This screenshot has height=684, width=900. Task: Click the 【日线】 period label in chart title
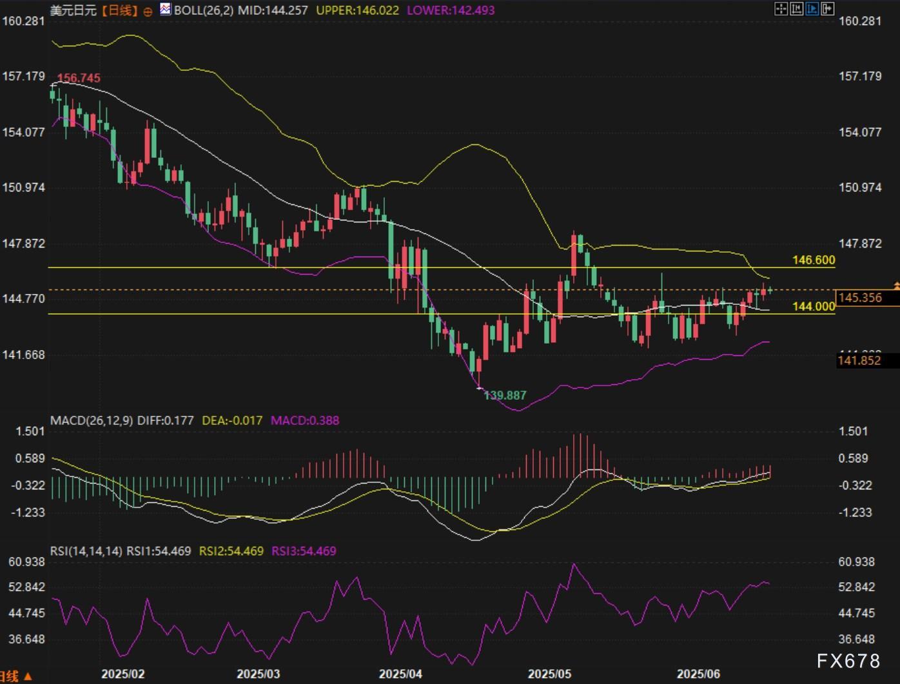[120, 10]
